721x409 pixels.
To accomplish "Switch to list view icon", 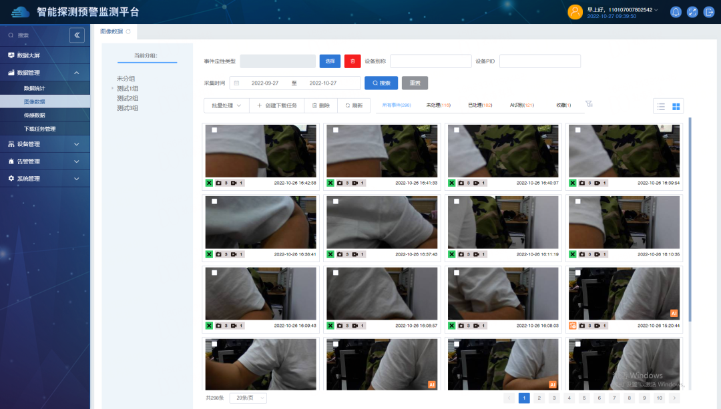I will click(x=661, y=106).
